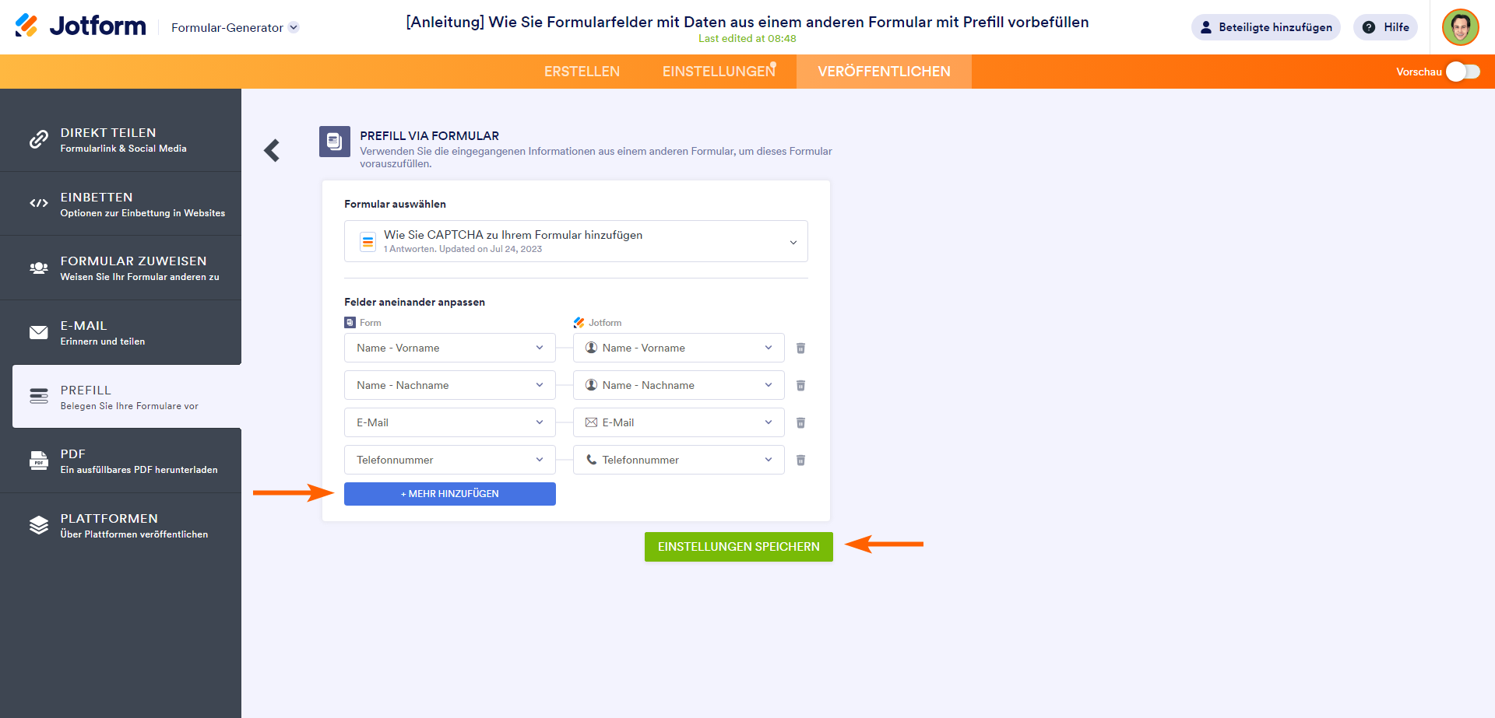Open the Jotform E-Mail field dropdown
This screenshot has width=1495, height=718.
click(678, 422)
